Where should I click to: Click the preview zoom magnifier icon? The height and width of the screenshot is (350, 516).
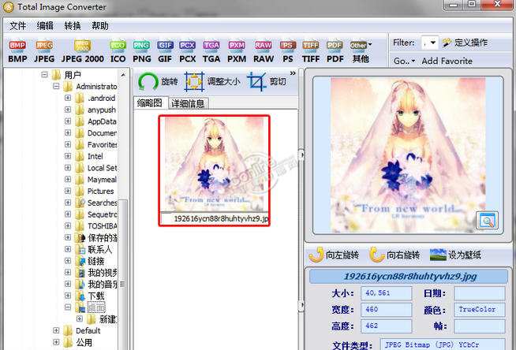487,221
